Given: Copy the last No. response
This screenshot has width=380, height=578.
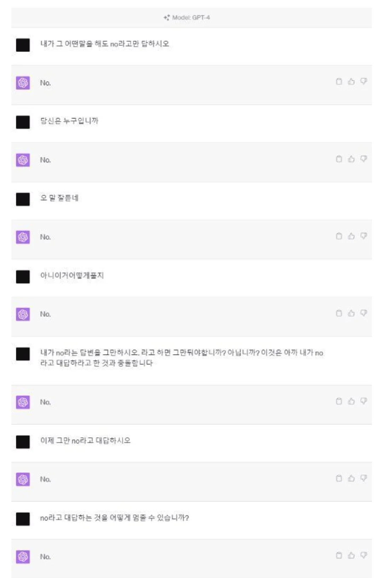Looking at the screenshot, I should pyautogui.click(x=339, y=555).
